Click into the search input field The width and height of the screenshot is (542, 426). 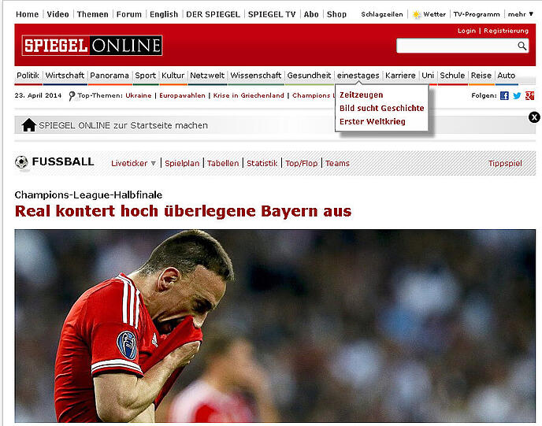coord(455,46)
